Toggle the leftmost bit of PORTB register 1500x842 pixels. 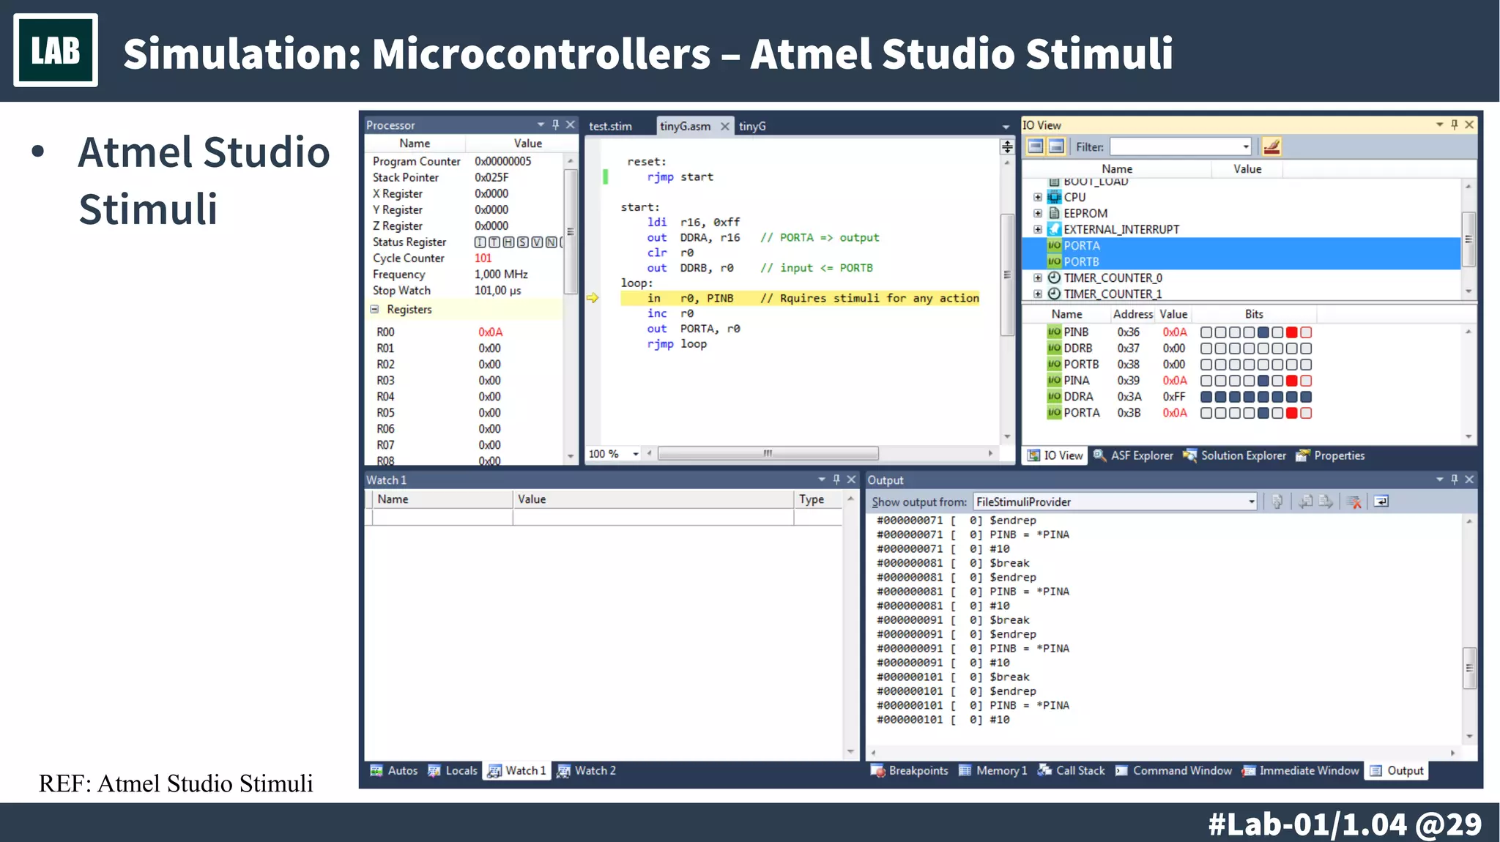pyautogui.click(x=1206, y=365)
